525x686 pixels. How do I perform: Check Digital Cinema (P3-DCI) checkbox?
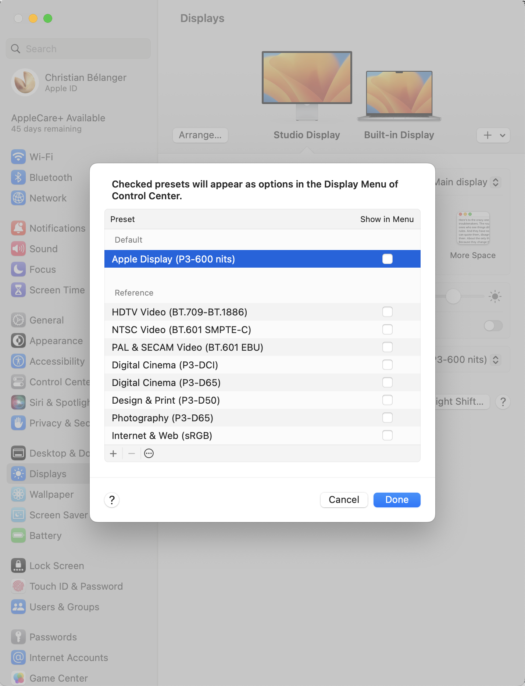click(387, 365)
